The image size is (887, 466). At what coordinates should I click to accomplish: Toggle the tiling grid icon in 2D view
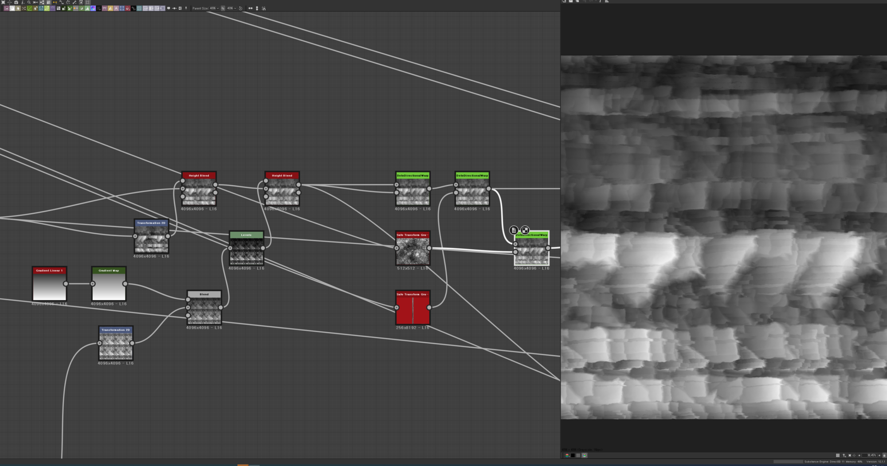tap(837, 455)
